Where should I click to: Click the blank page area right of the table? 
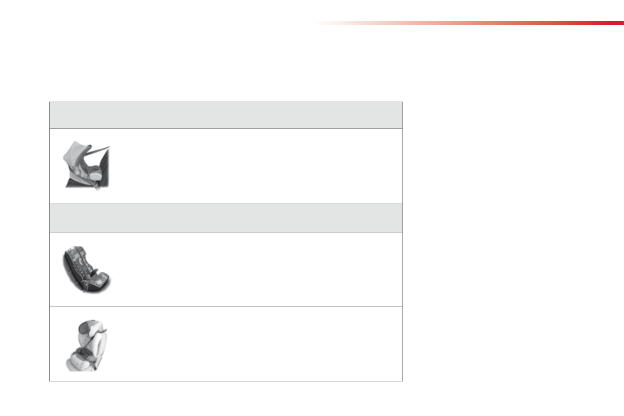click(x=513, y=236)
